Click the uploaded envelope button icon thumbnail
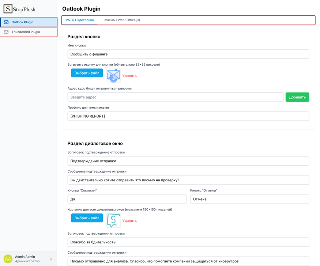Viewport: 320px width, 266px height. point(113,76)
